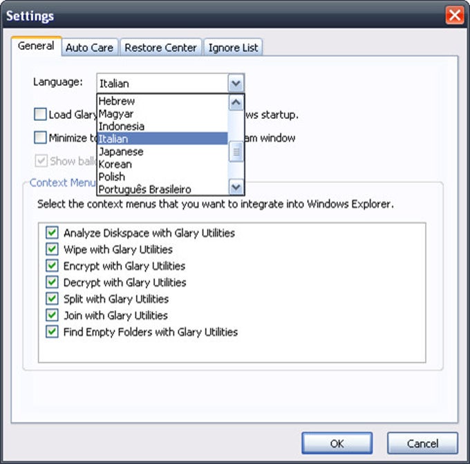Pick Korean from the language list
This screenshot has height=464, width=470.
click(x=162, y=164)
